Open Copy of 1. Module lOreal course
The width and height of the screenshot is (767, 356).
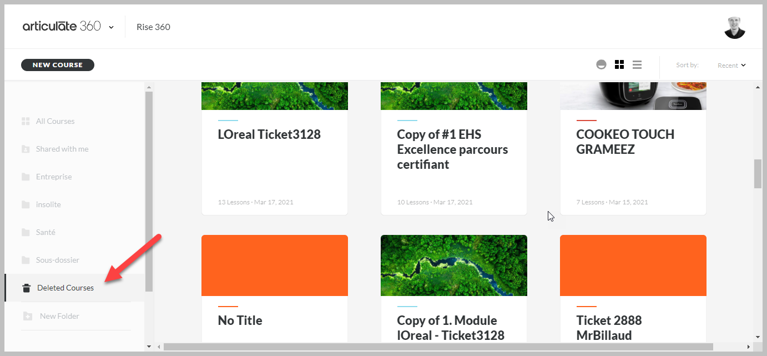[451, 328]
